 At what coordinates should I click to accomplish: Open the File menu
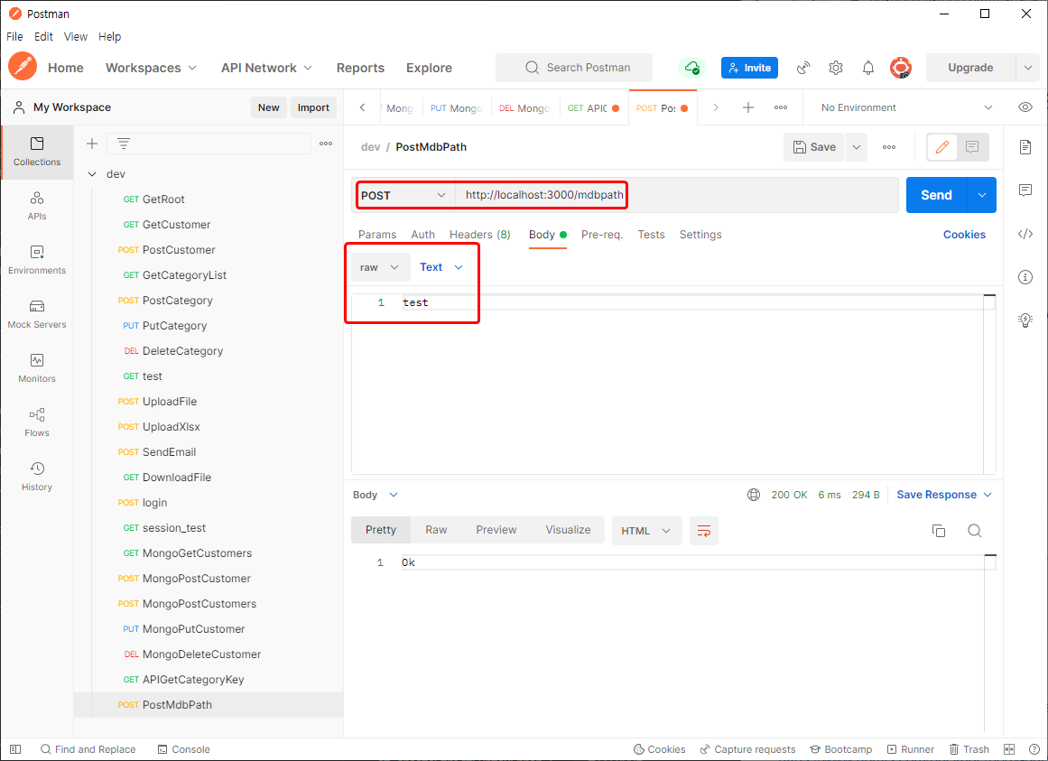click(x=14, y=37)
